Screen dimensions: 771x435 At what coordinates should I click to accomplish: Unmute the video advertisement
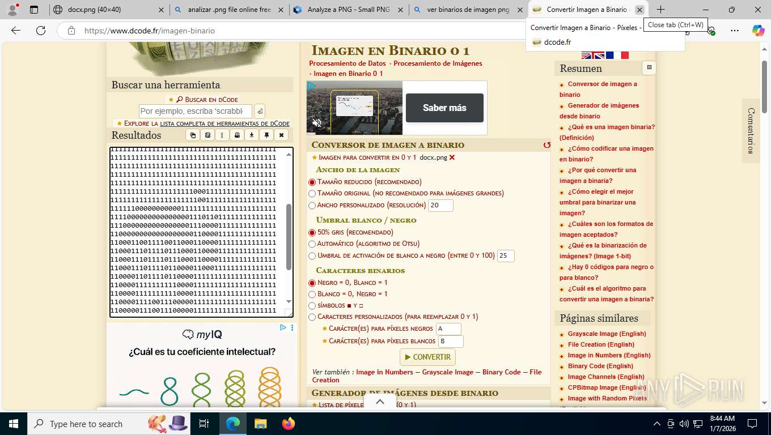click(x=317, y=123)
